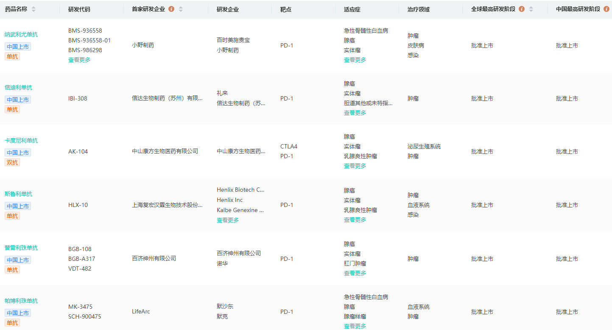Click 皮肤病 in the 纳武利尤单抗 row
612x330 pixels.
click(416, 45)
